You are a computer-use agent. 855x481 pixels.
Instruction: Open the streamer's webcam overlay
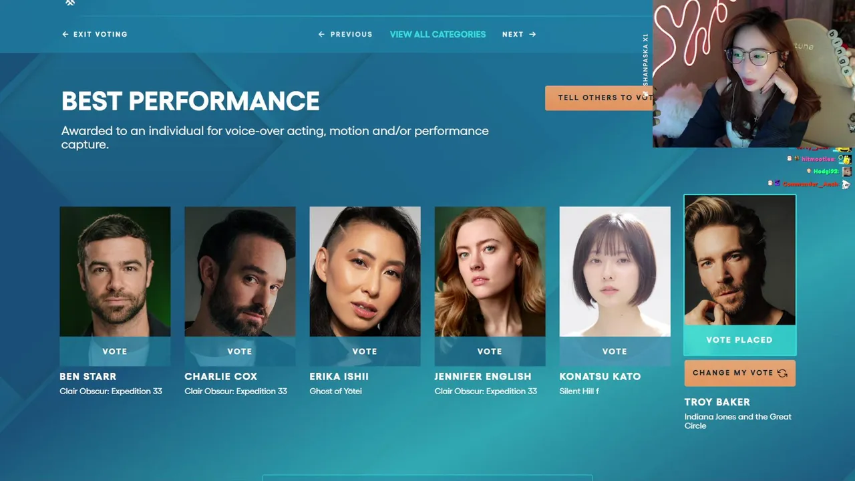(x=753, y=73)
